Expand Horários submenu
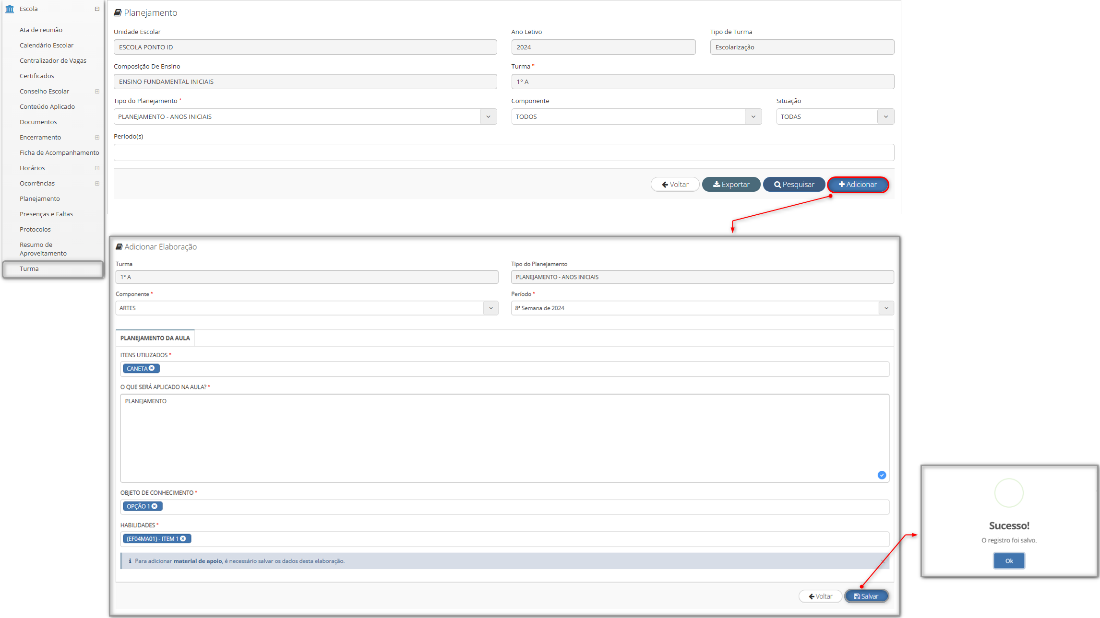Viewport: 1100px width, 618px height. click(x=97, y=168)
